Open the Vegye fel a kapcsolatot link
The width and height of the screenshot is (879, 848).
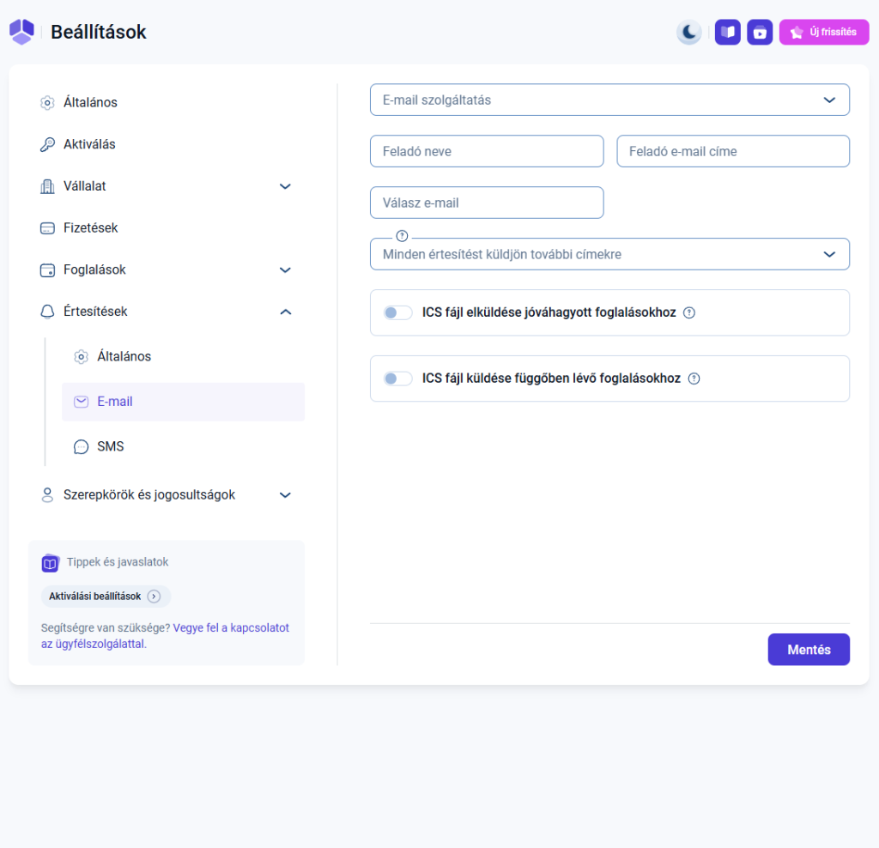click(231, 627)
